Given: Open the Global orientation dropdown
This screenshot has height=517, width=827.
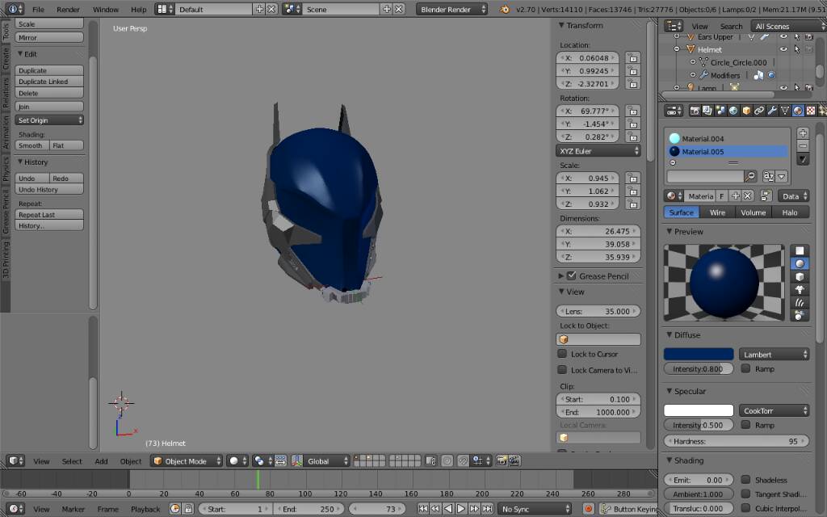Looking at the screenshot, I should click(327, 461).
